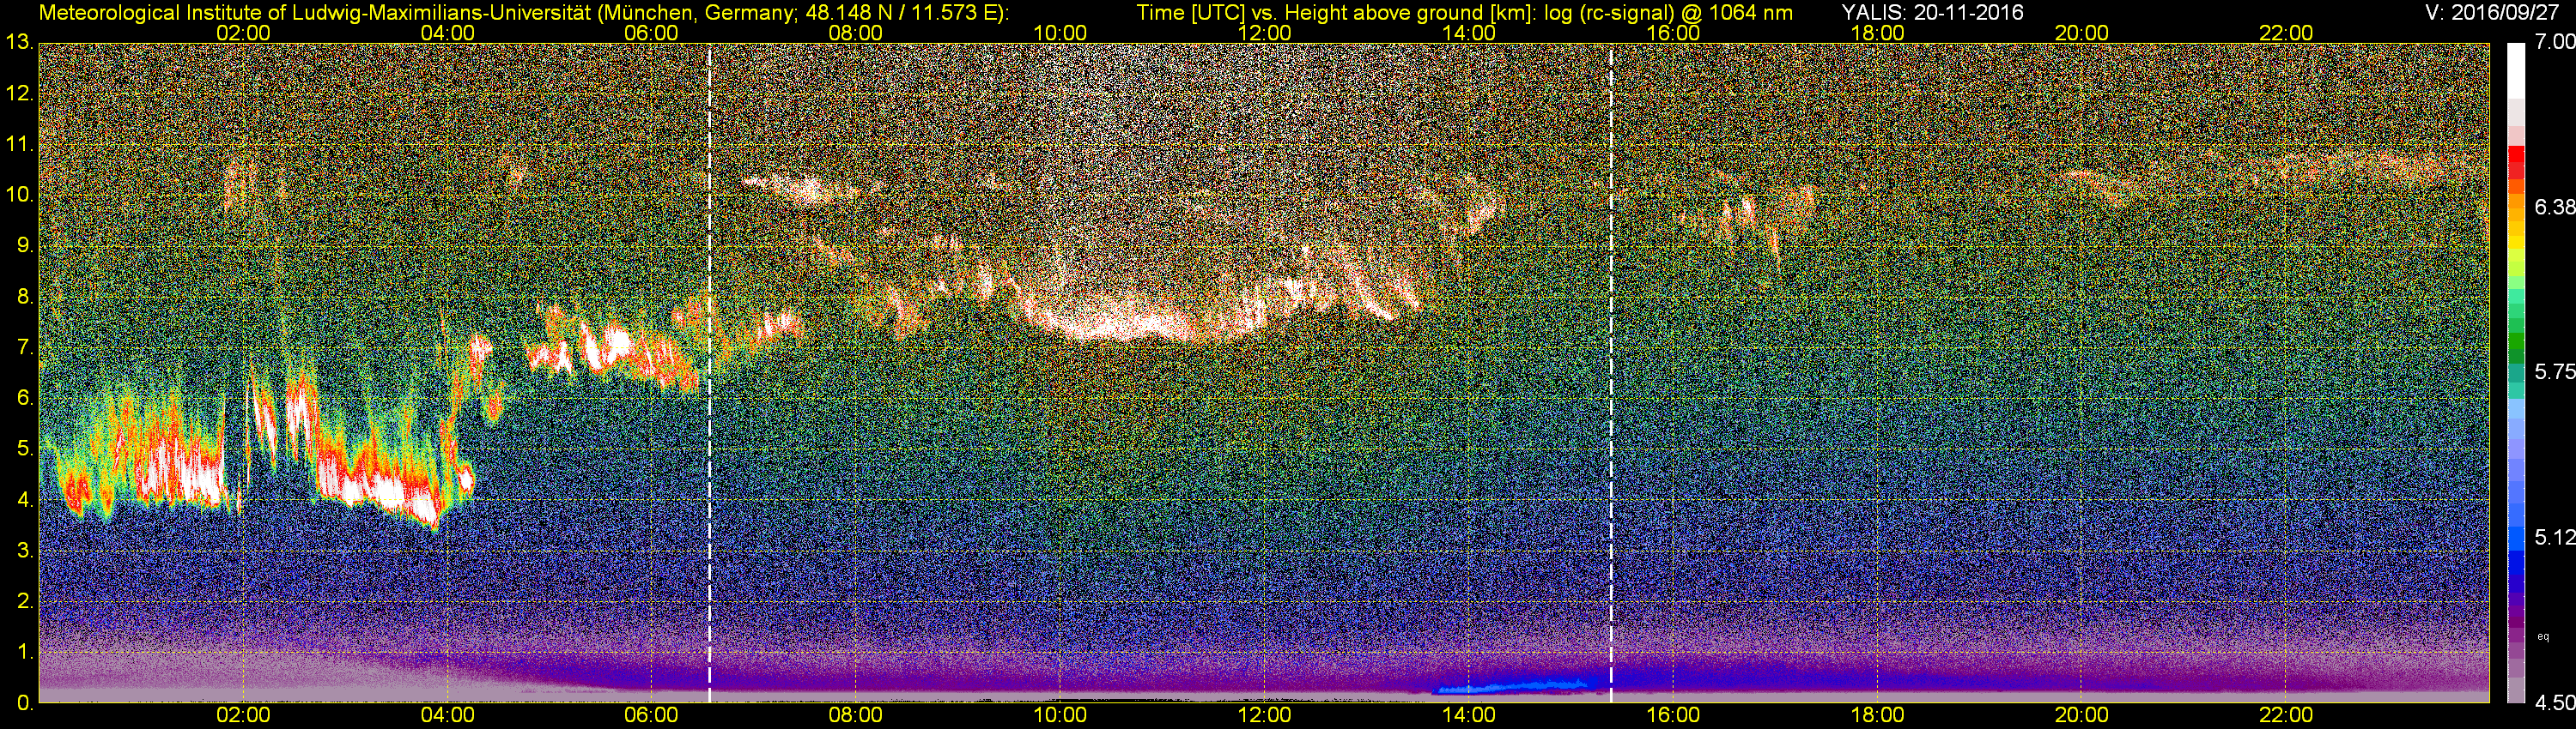Click the 20:00 label on the top time axis

pos(2082,33)
